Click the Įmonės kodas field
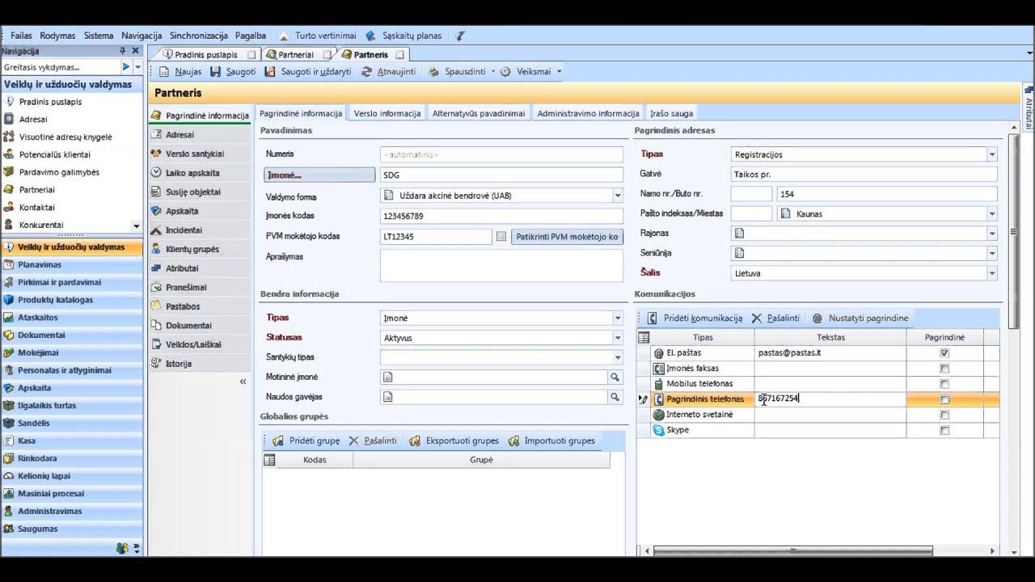Screen dimensions: 1035x582 (x=501, y=217)
